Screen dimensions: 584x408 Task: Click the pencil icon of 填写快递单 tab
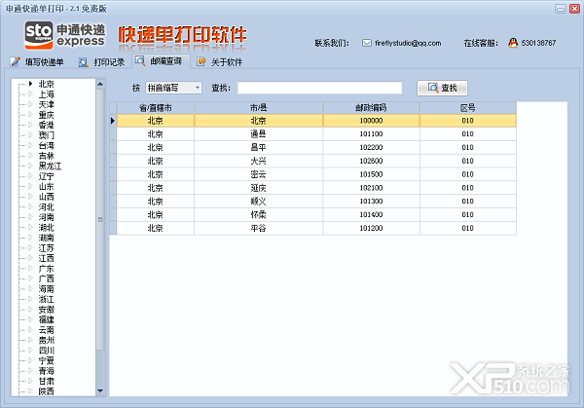coord(15,62)
